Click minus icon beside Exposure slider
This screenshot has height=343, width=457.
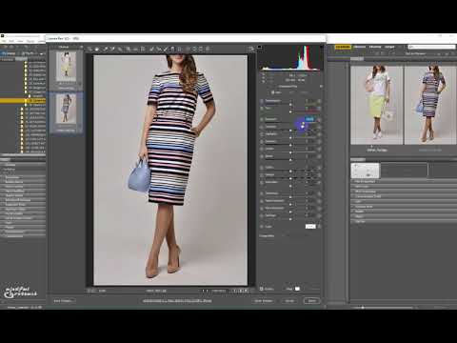pos(262,119)
